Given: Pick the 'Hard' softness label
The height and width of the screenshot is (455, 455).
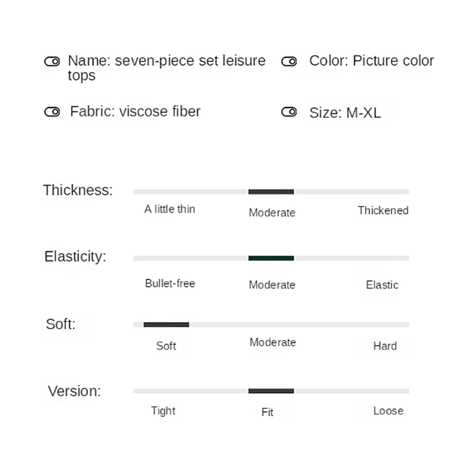Looking at the screenshot, I should [x=385, y=346].
